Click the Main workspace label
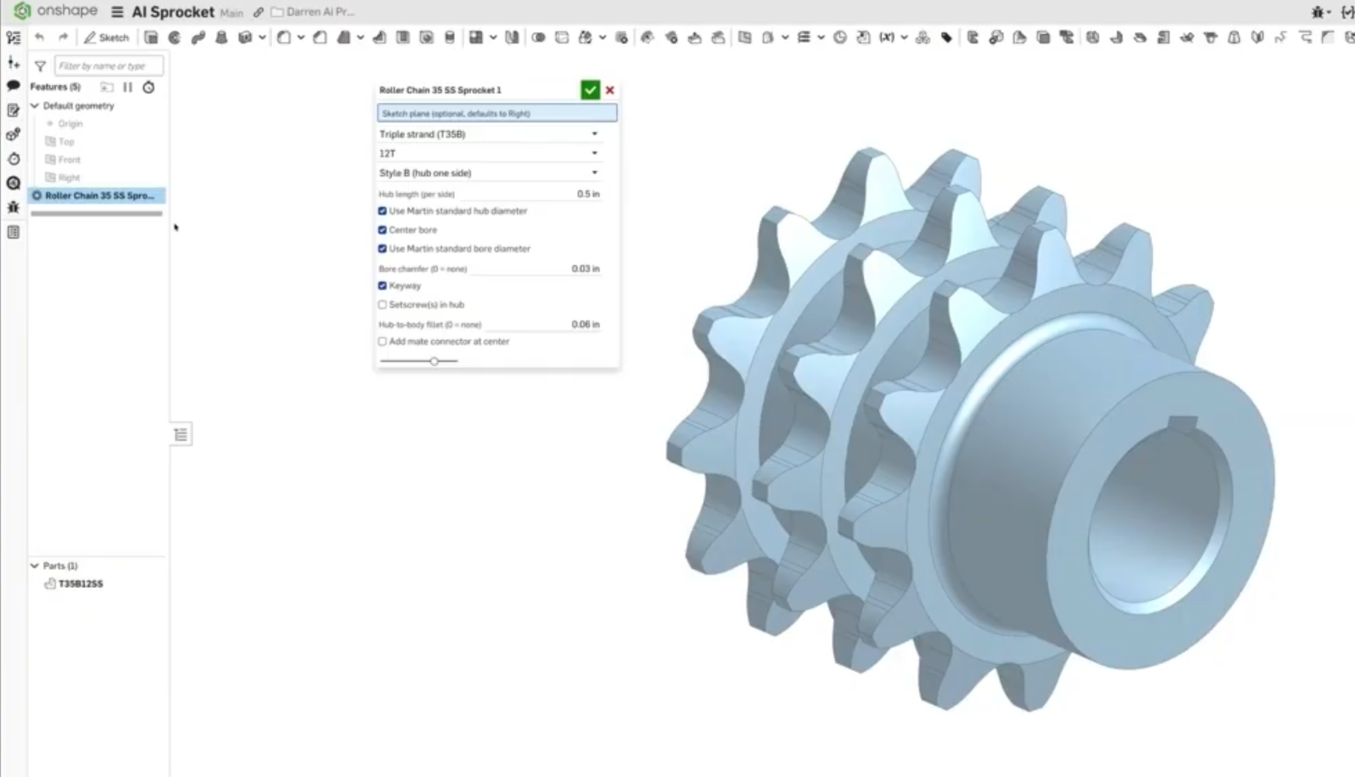Viewport: 1355px width, 777px height. (232, 12)
